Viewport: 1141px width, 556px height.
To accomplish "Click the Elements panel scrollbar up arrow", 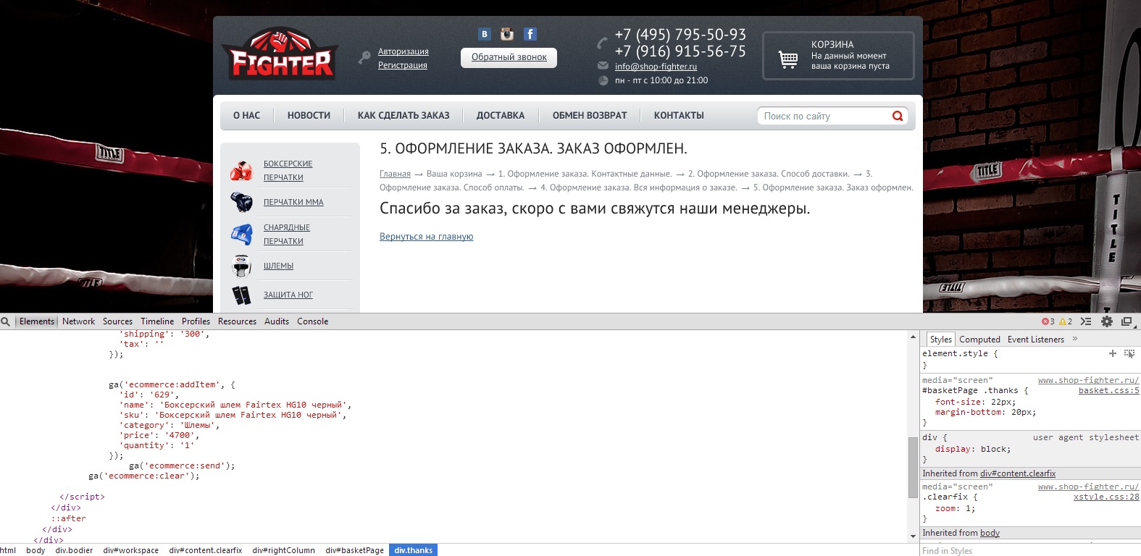I will click(913, 337).
